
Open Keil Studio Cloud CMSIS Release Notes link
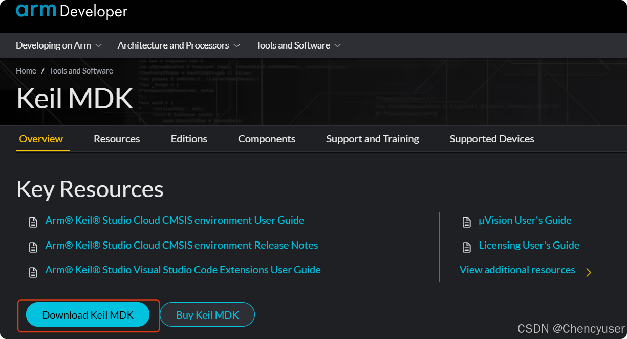pos(182,245)
